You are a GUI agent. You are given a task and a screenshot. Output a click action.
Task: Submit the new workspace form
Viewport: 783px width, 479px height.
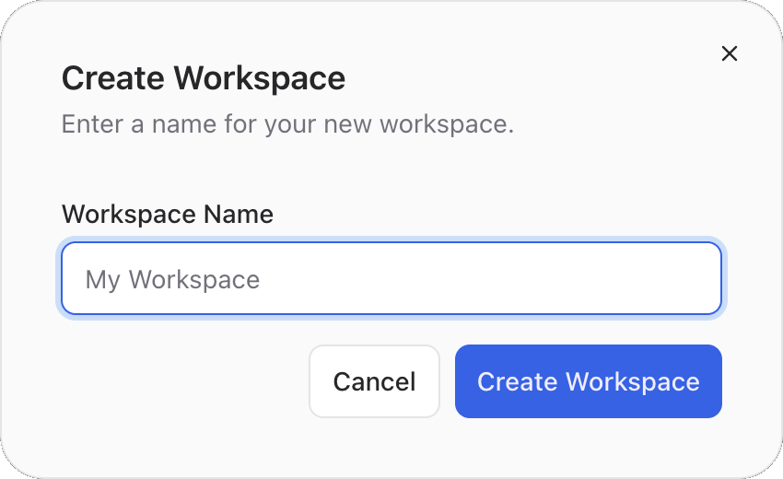[589, 381]
